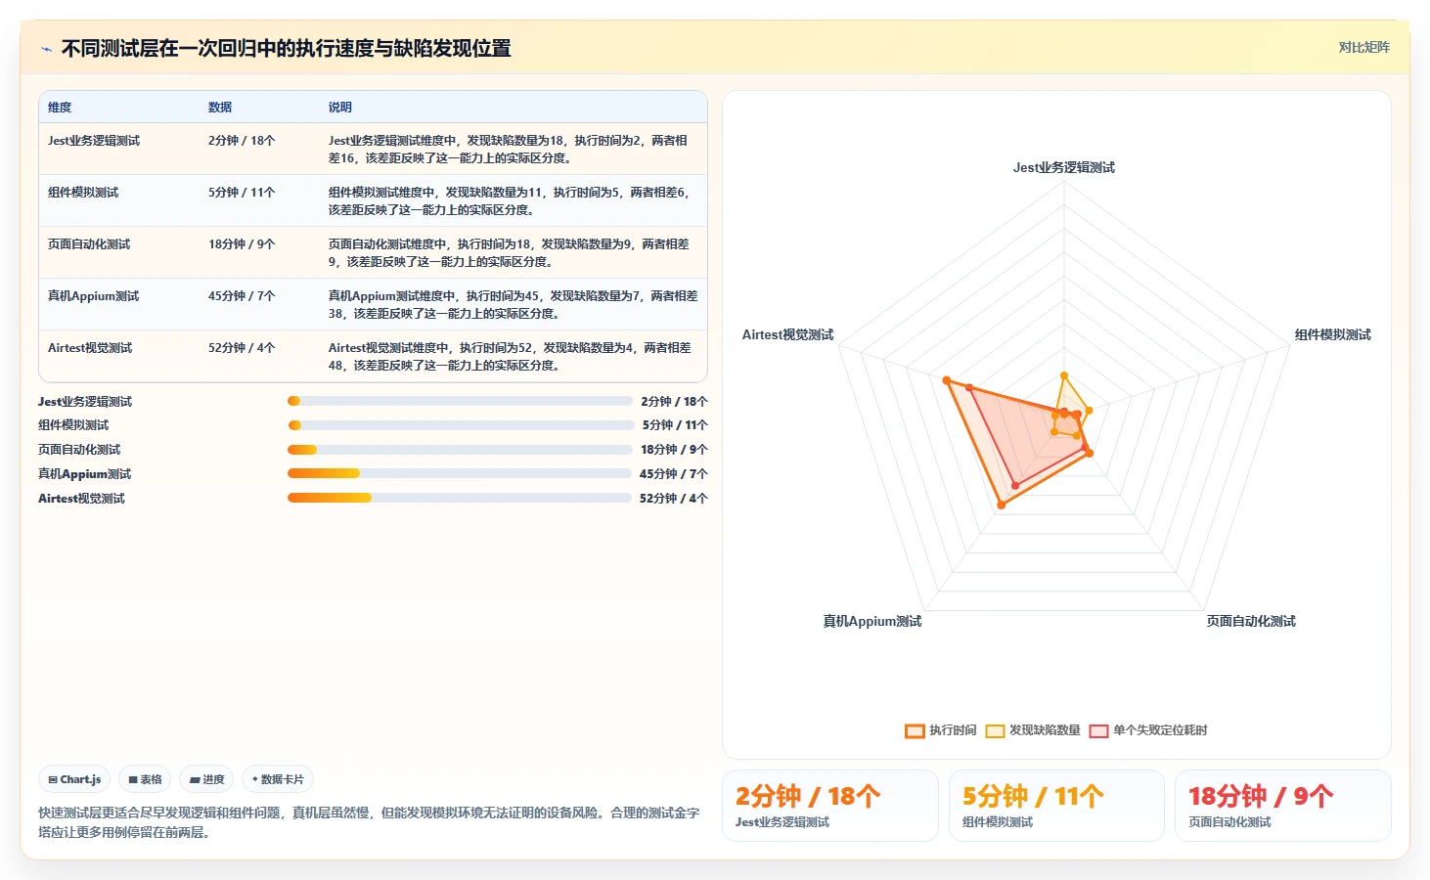1430x880 pixels.
Task: Click the 组件模拟测试 radar axis label
Action: [1332, 335]
